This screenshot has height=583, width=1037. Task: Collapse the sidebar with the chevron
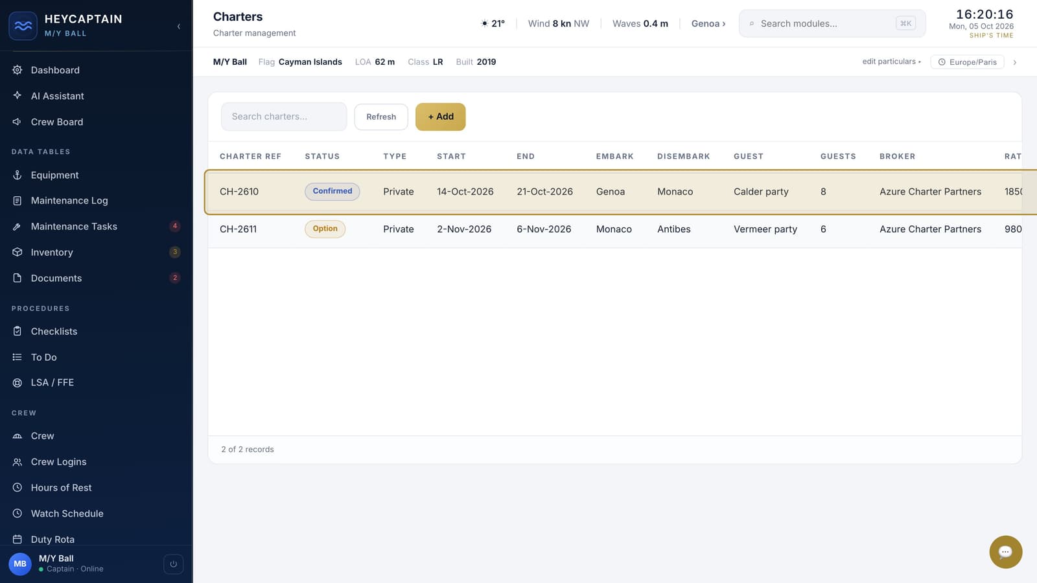(x=179, y=27)
